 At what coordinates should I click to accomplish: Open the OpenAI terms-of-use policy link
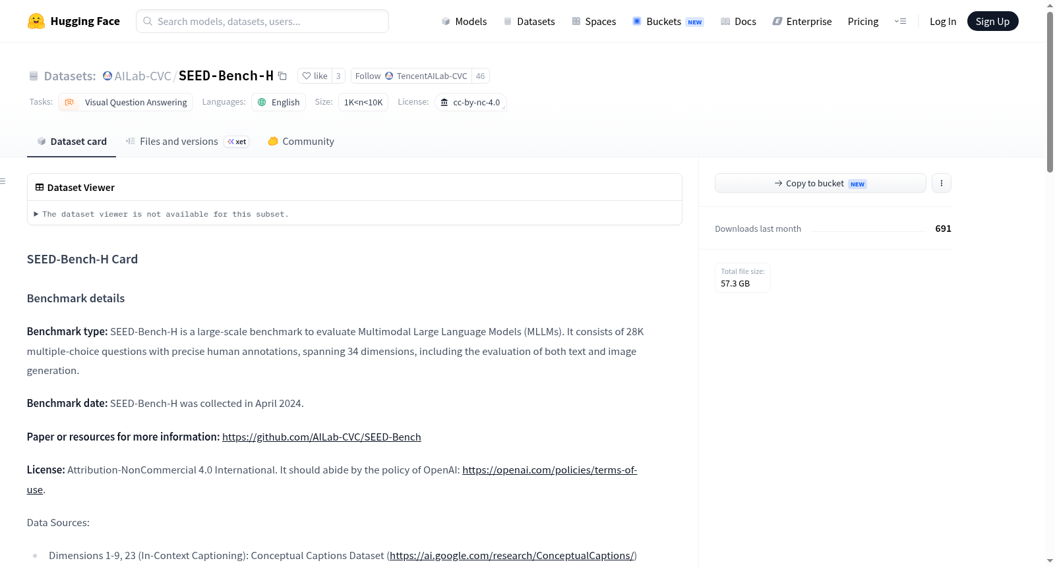[550, 470]
